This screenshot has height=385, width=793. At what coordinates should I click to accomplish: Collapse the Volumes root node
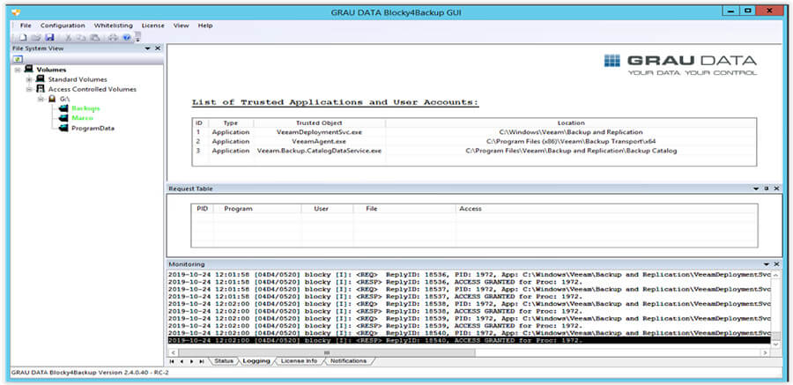(18, 70)
